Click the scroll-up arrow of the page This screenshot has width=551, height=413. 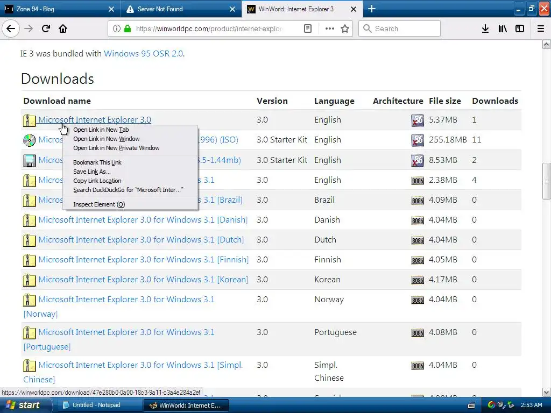547,44
